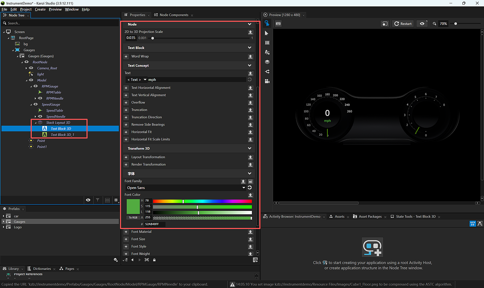Toggle the eye visibility button in Preview toolbar
The height and width of the screenshot is (288, 484).
(x=422, y=23)
